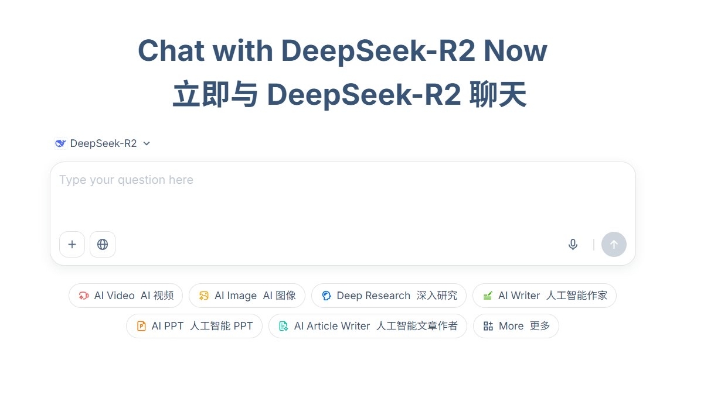
Task: Toggle the globe web search button
Action: [x=103, y=245]
